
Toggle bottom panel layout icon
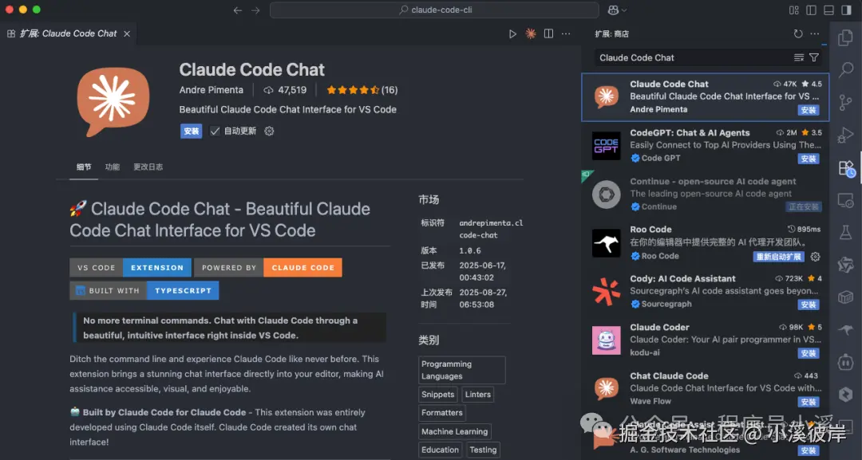point(829,10)
